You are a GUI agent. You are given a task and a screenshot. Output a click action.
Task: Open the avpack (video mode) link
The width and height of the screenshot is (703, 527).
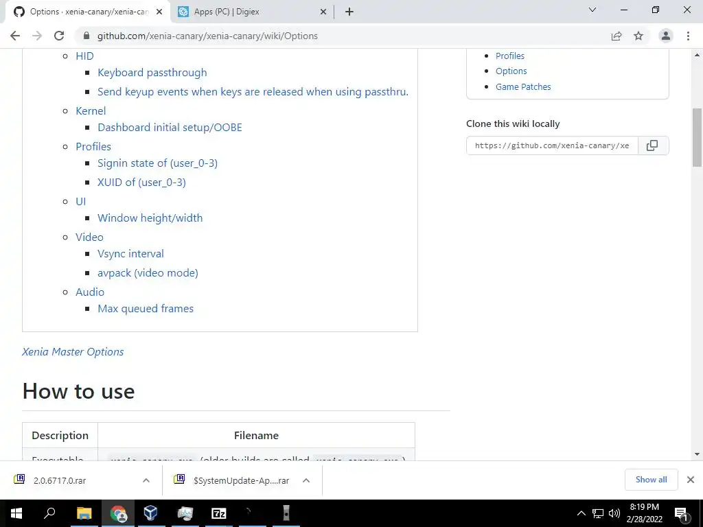[148, 273]
